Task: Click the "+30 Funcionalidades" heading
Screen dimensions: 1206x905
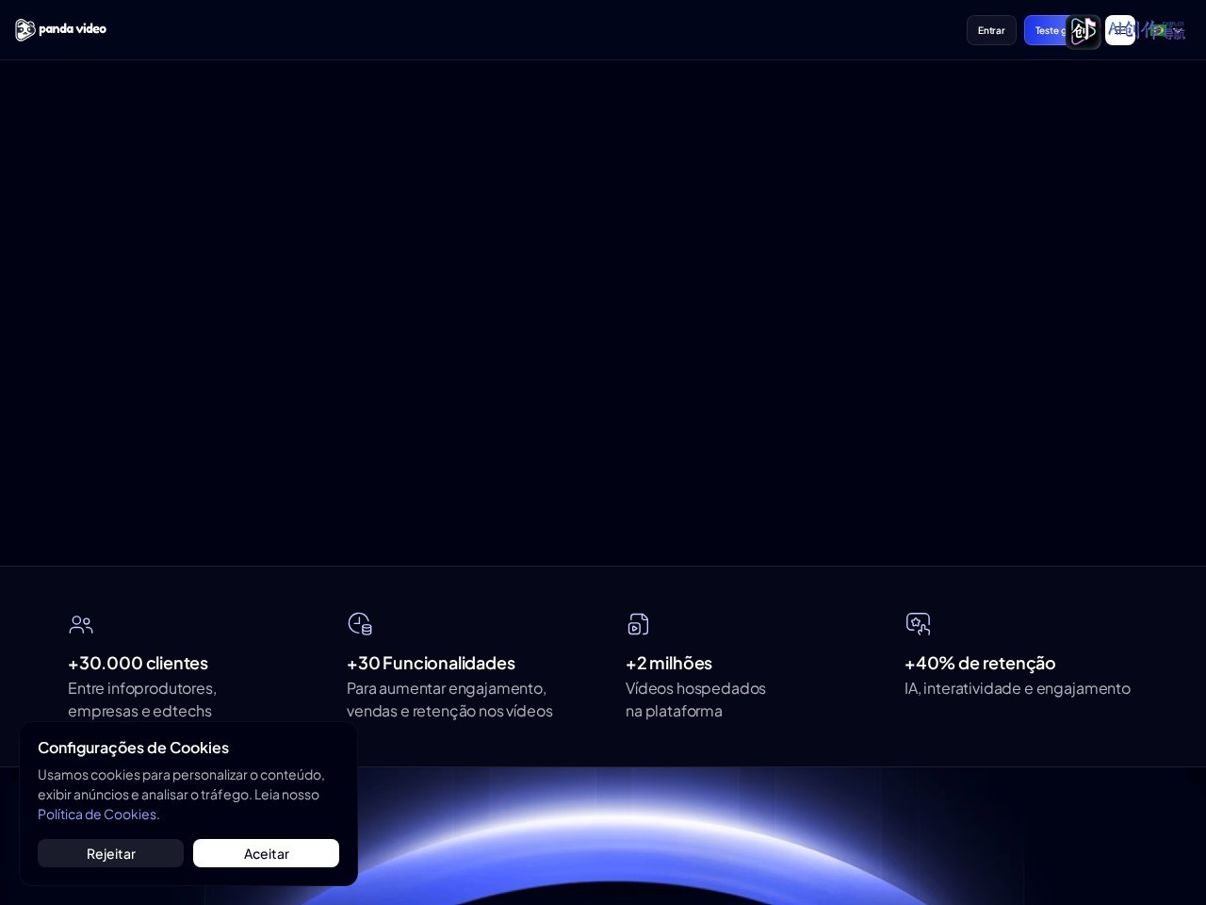Action: pos(431,663)
